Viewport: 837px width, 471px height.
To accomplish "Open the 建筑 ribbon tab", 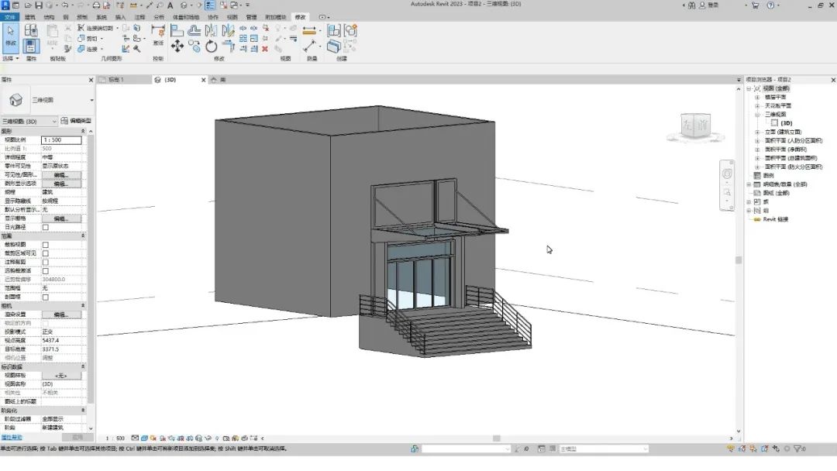I will (x=30, y=17).
